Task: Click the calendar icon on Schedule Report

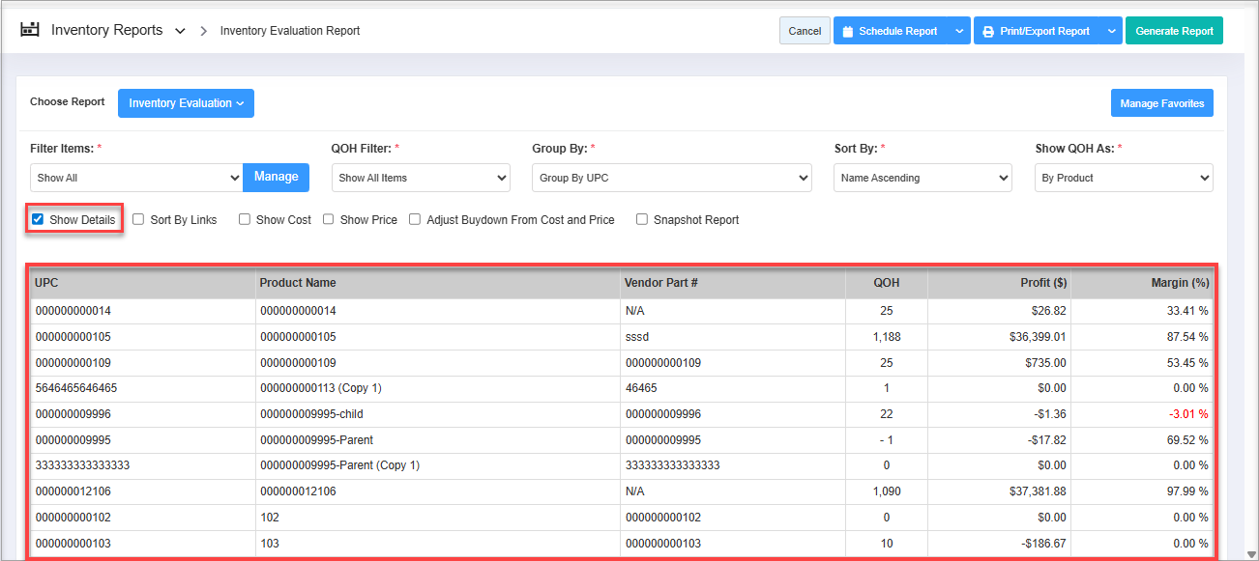Action: tap(847, 31)
